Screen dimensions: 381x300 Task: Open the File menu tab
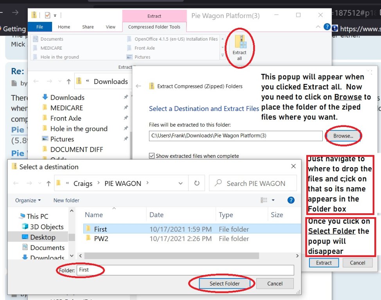(40, 27)
